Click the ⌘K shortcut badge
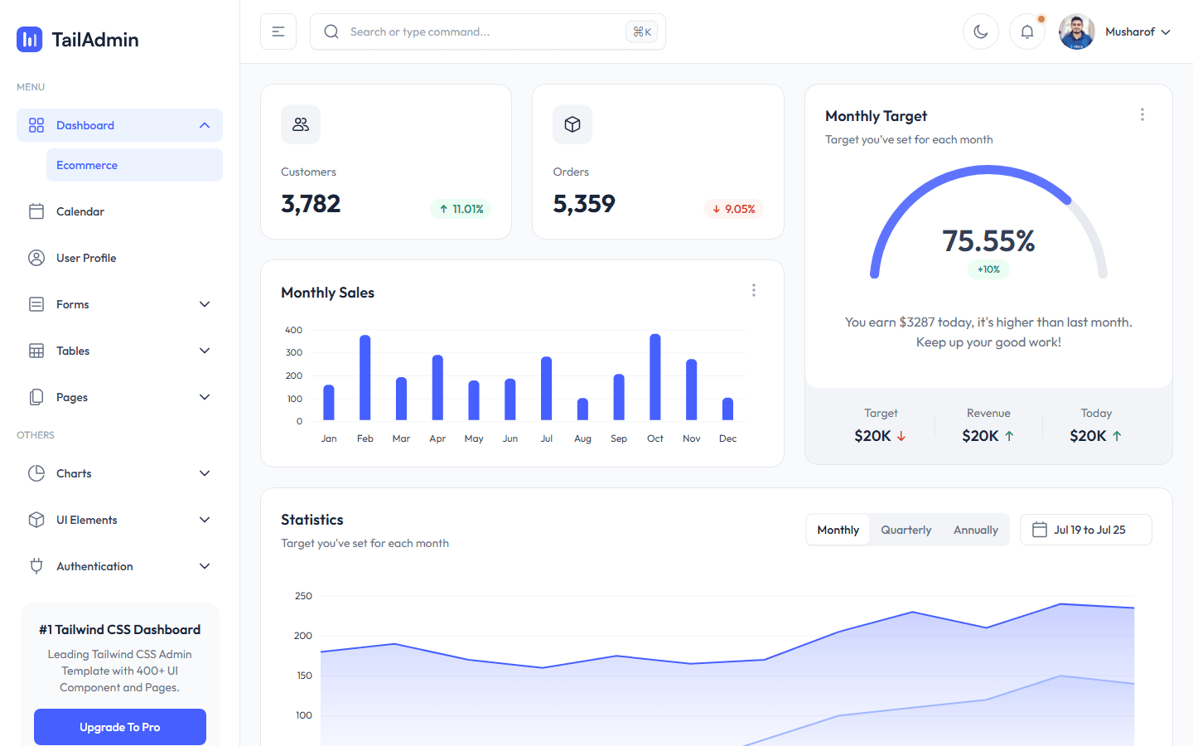 pyautogui.click(x=642, y=31)
